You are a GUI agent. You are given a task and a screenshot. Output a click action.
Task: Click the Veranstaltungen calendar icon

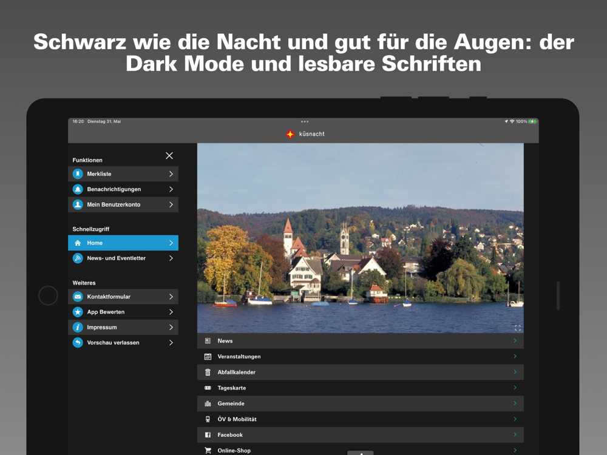(208, 356)
